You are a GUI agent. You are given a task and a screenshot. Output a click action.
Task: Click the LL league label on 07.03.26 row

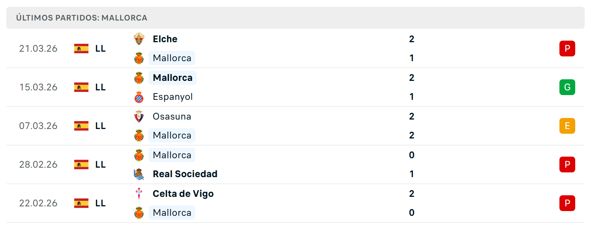[100, 126]
